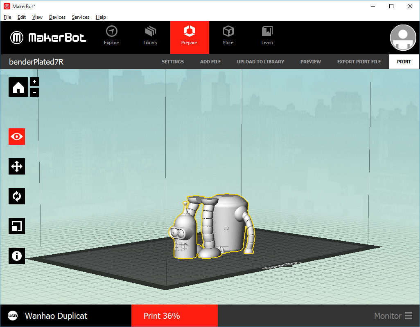
Task: Click the Print 36% progress bar
Action: [175, 316]
